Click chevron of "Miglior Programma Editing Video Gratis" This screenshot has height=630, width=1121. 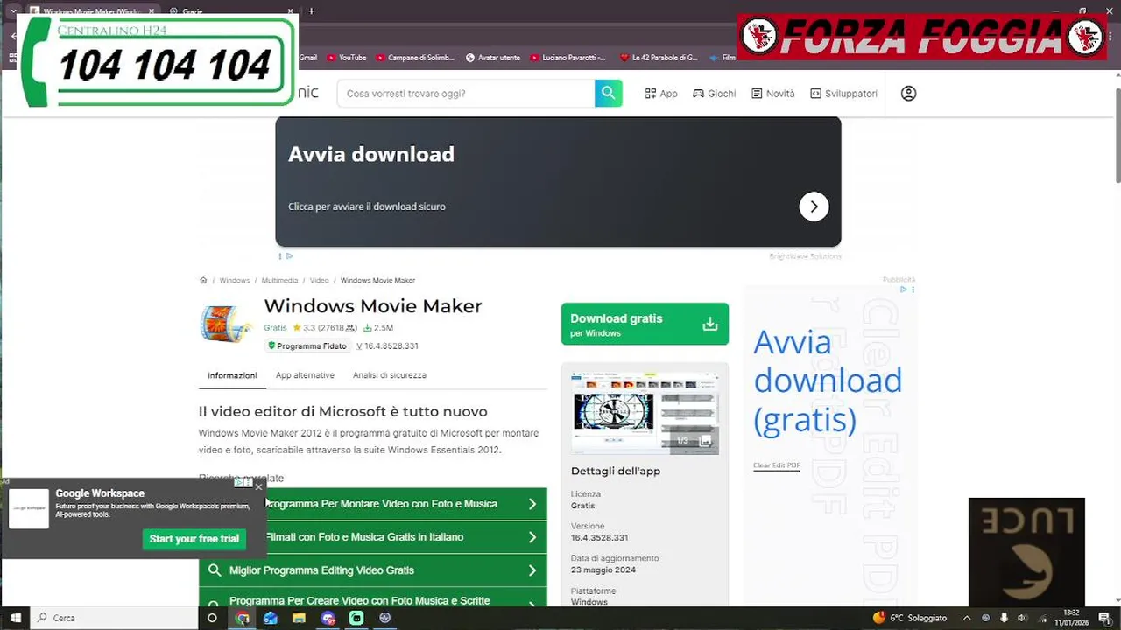tap(532, 570)
